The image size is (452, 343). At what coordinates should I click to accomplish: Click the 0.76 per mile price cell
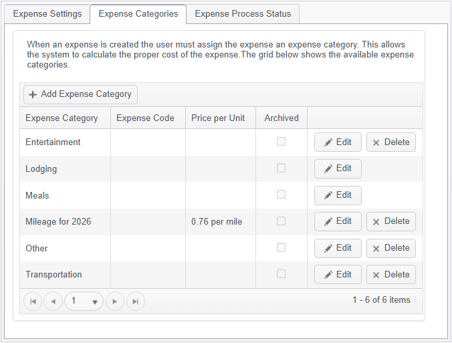click(x=217, y=222)
